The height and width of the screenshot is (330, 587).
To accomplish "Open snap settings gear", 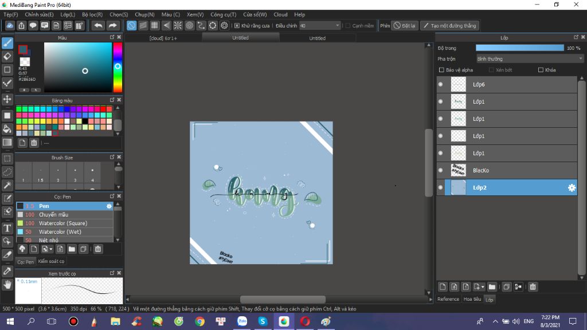I will (x=224, y=25).
